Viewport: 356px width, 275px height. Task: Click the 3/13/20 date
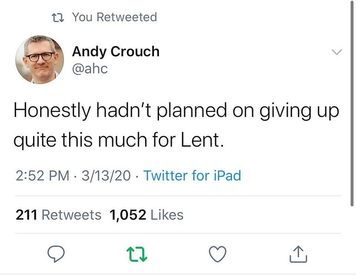point(106,175)
